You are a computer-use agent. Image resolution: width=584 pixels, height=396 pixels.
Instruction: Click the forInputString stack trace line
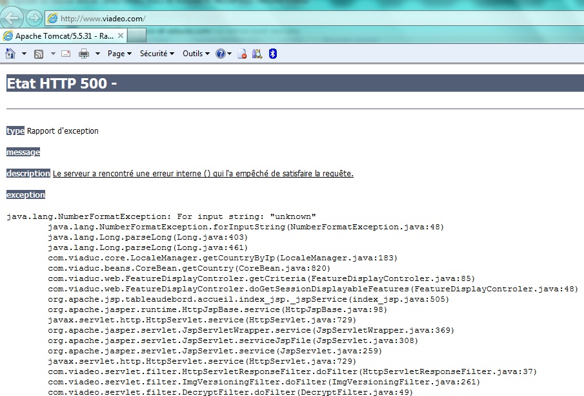point(246,227)
